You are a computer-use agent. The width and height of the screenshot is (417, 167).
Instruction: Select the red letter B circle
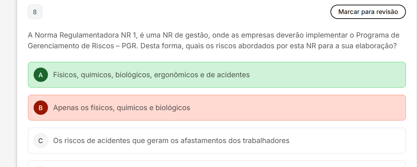(41, 108)
